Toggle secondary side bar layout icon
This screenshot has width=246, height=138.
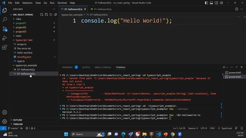(216, 3)
